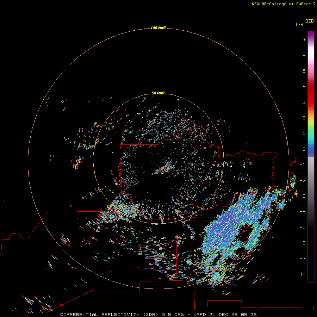Click the [dB] units label
The image size is (317, 317).
(300, 24)
